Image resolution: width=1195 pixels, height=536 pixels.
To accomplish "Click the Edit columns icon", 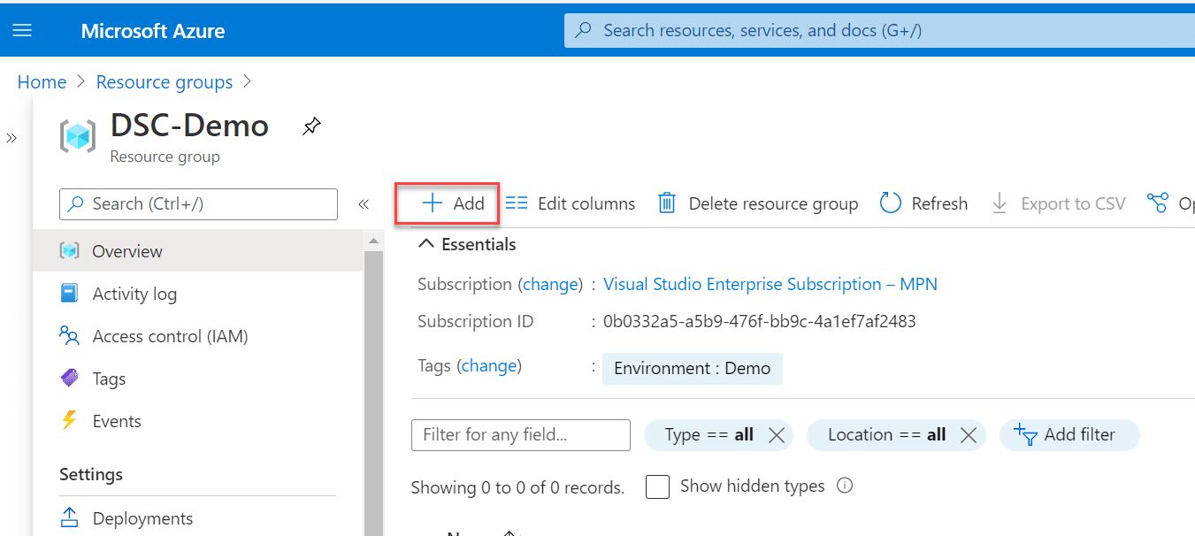I will click(517, 203).
